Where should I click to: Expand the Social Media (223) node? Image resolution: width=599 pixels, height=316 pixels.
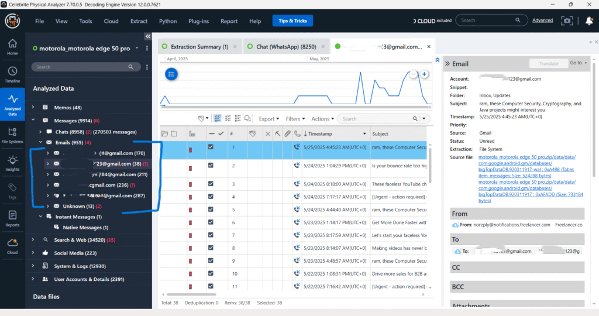(33, 253)
